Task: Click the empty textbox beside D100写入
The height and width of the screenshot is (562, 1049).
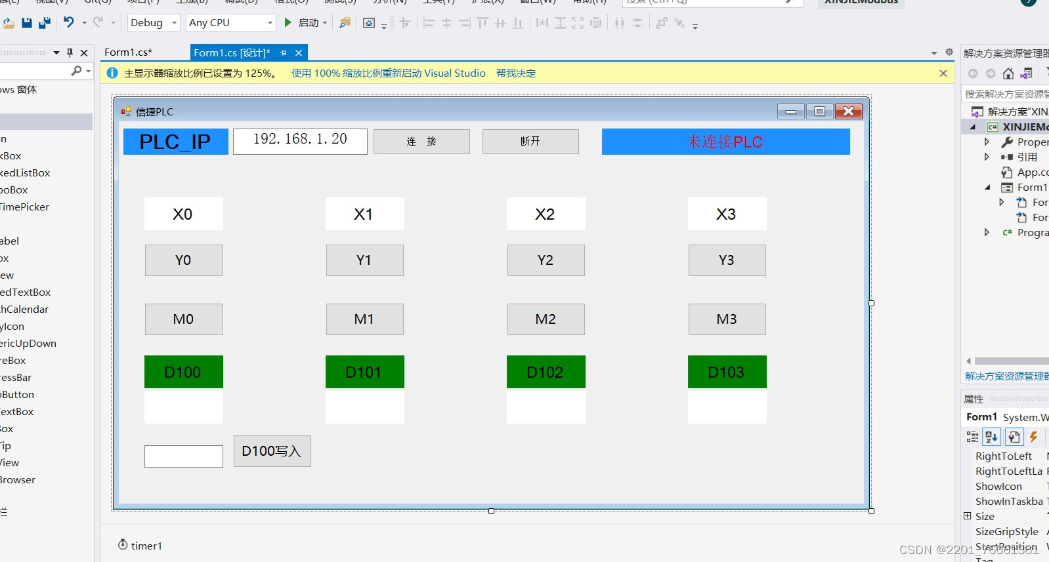Action: click(x=183, y=456)
